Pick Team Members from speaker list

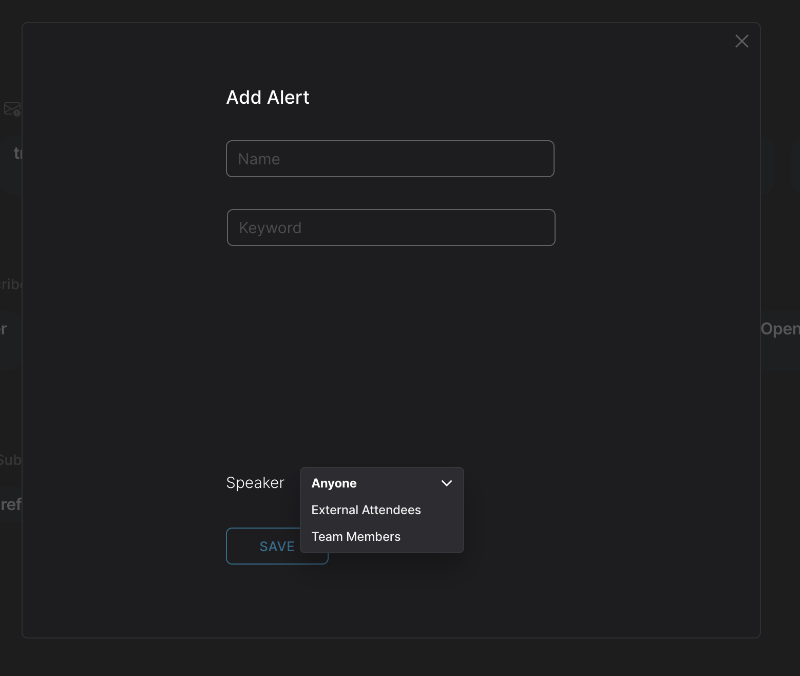pyautogui.click(x=356, y=537)
